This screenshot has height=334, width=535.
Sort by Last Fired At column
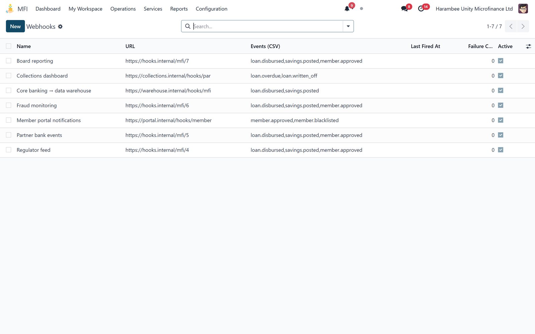click(x=425, y=46)
